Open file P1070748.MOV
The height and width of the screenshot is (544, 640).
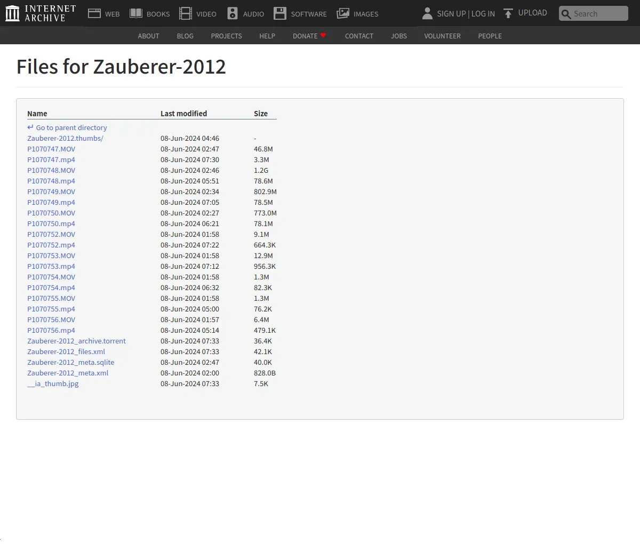pyautogui.click(x=51, y=170)
